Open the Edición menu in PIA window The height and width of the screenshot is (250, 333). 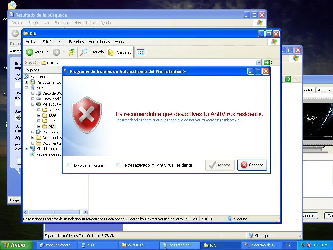click(48, 42)
